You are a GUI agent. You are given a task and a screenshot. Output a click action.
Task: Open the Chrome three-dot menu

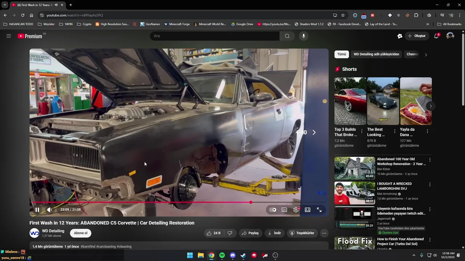tap(460, 15)
